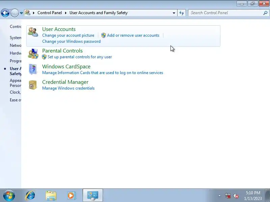This screenshot has width=270, height=202.
Task: Open Manage Information Cards link
Action: [x=103, y=73]
